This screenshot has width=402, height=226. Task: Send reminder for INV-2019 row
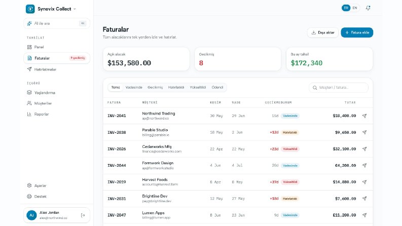click(x=364, y=182)
